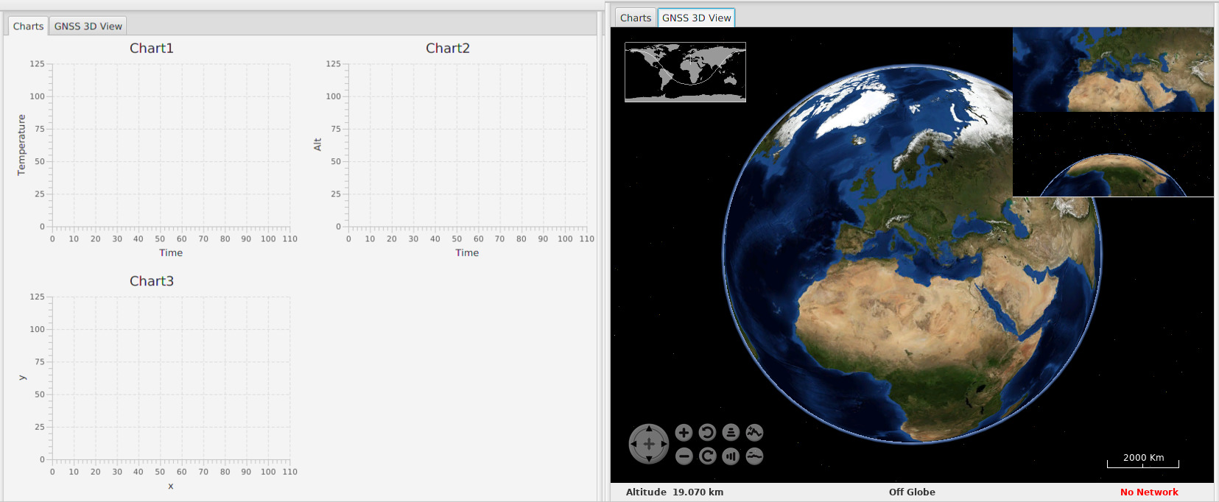Click the Temperature axis label of Chart1

click(21, 145)
